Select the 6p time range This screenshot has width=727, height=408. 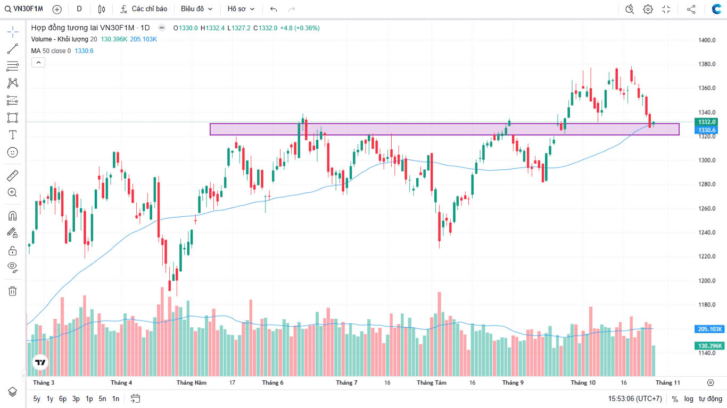click(63, 398)
